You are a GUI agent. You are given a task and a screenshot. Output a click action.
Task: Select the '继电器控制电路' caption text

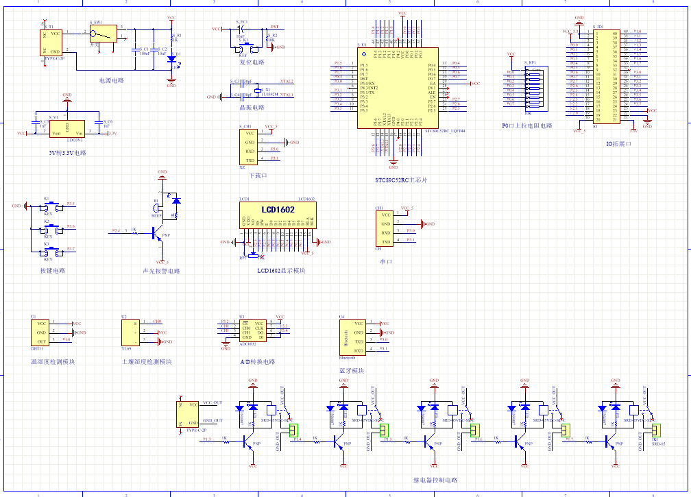(435, 480)
